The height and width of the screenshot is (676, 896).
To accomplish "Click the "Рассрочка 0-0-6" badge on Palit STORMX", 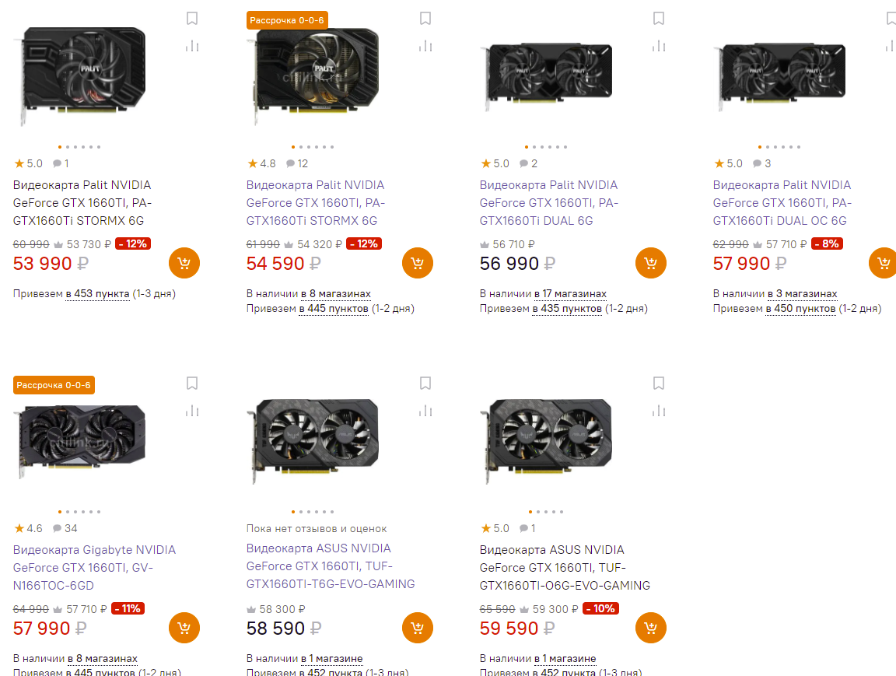I will [x=287, y=20].
